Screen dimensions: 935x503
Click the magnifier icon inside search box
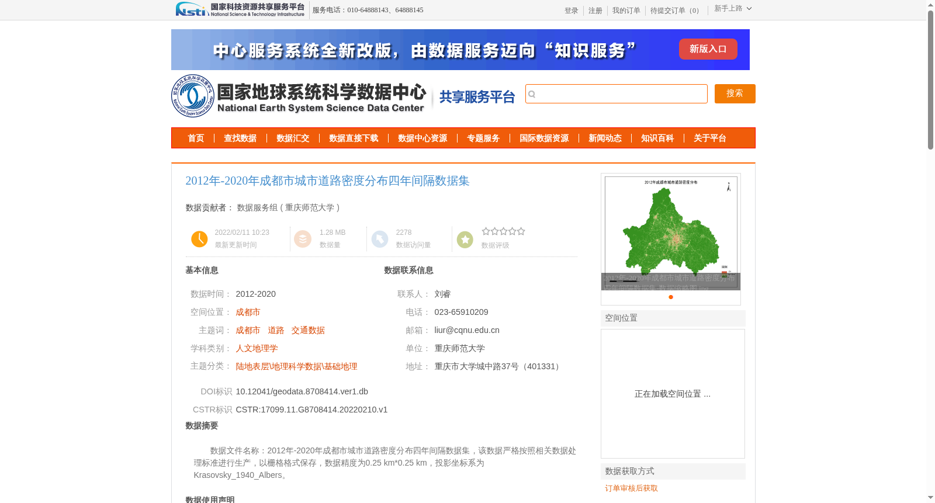(532, 94)
